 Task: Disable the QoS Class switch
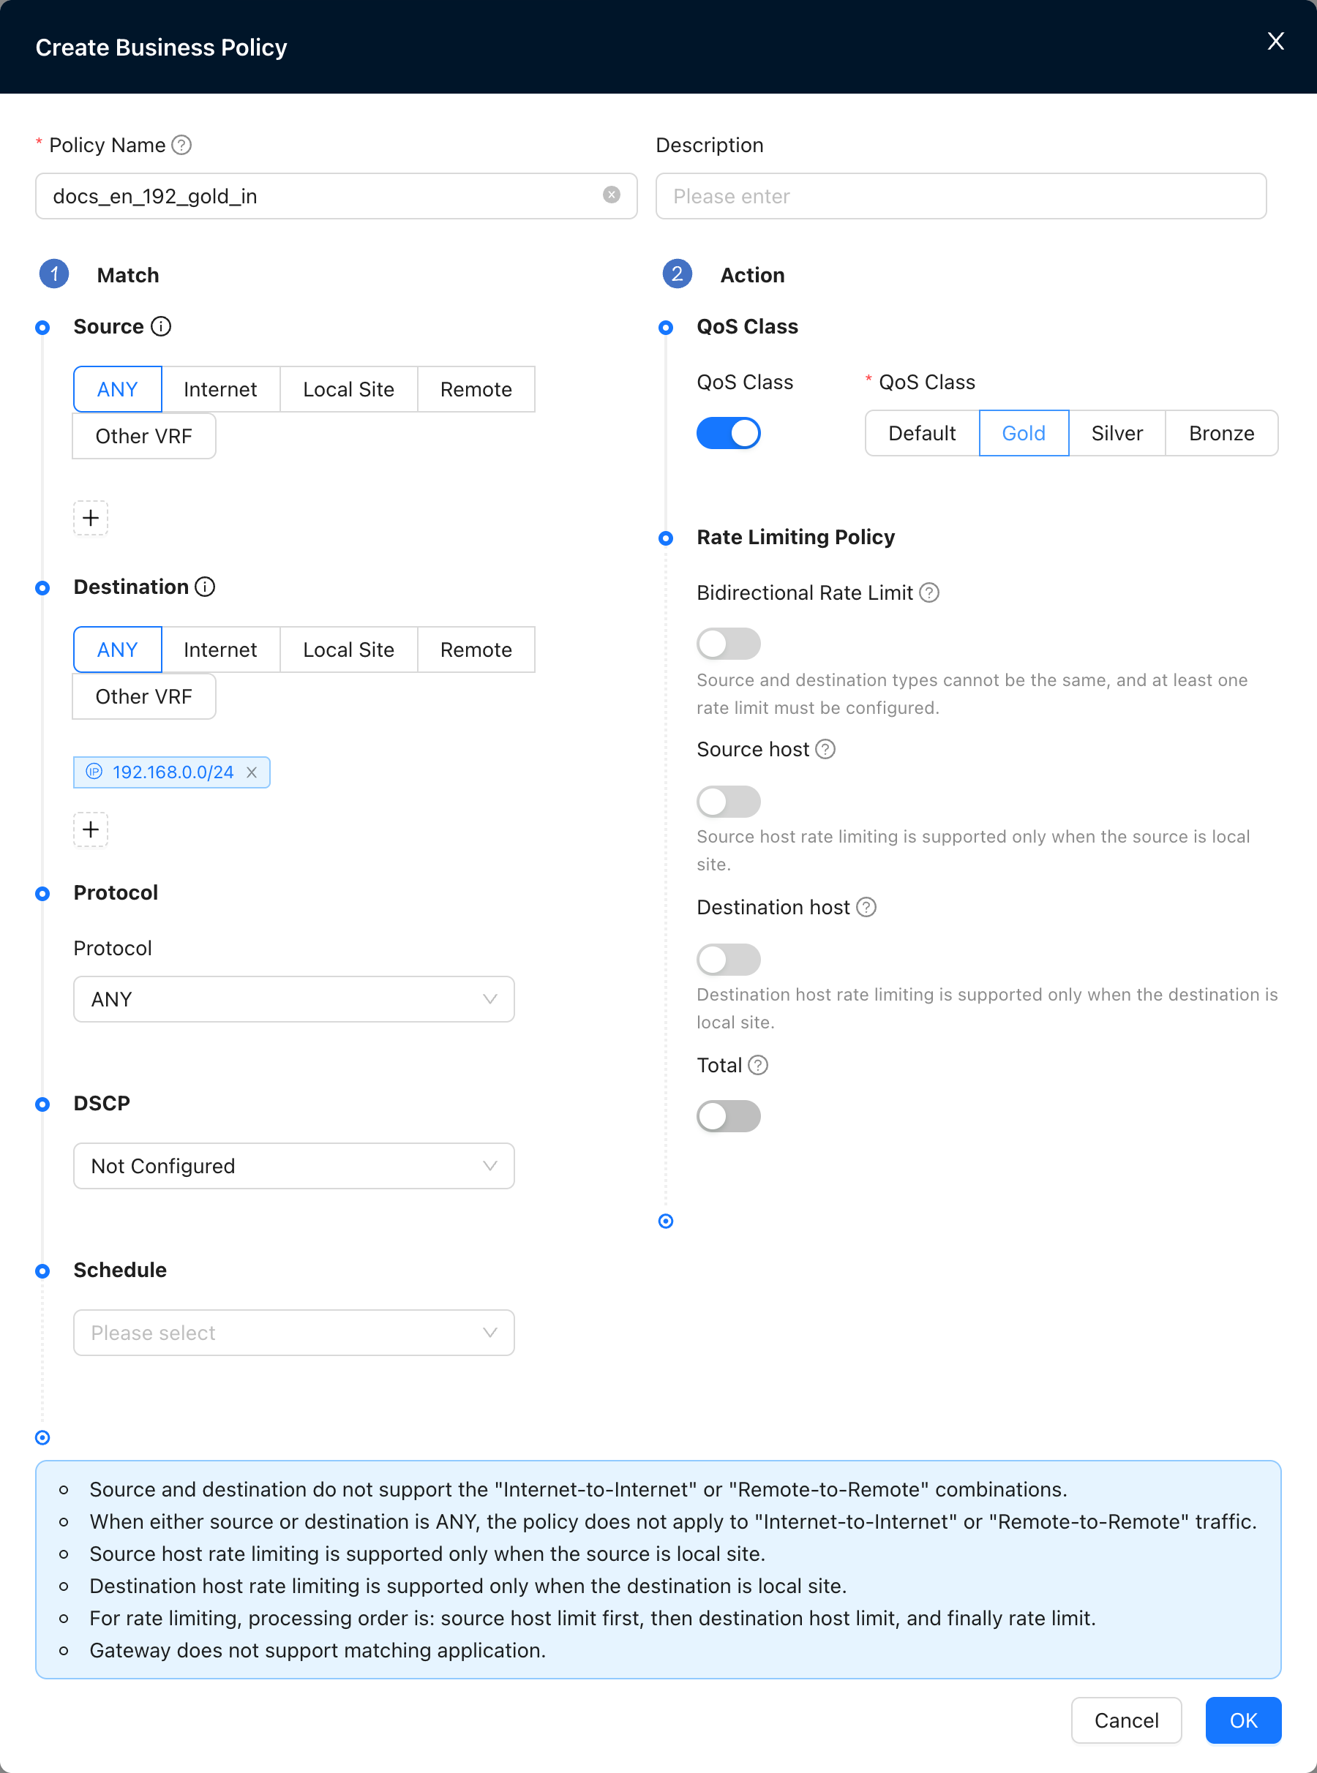729,434
